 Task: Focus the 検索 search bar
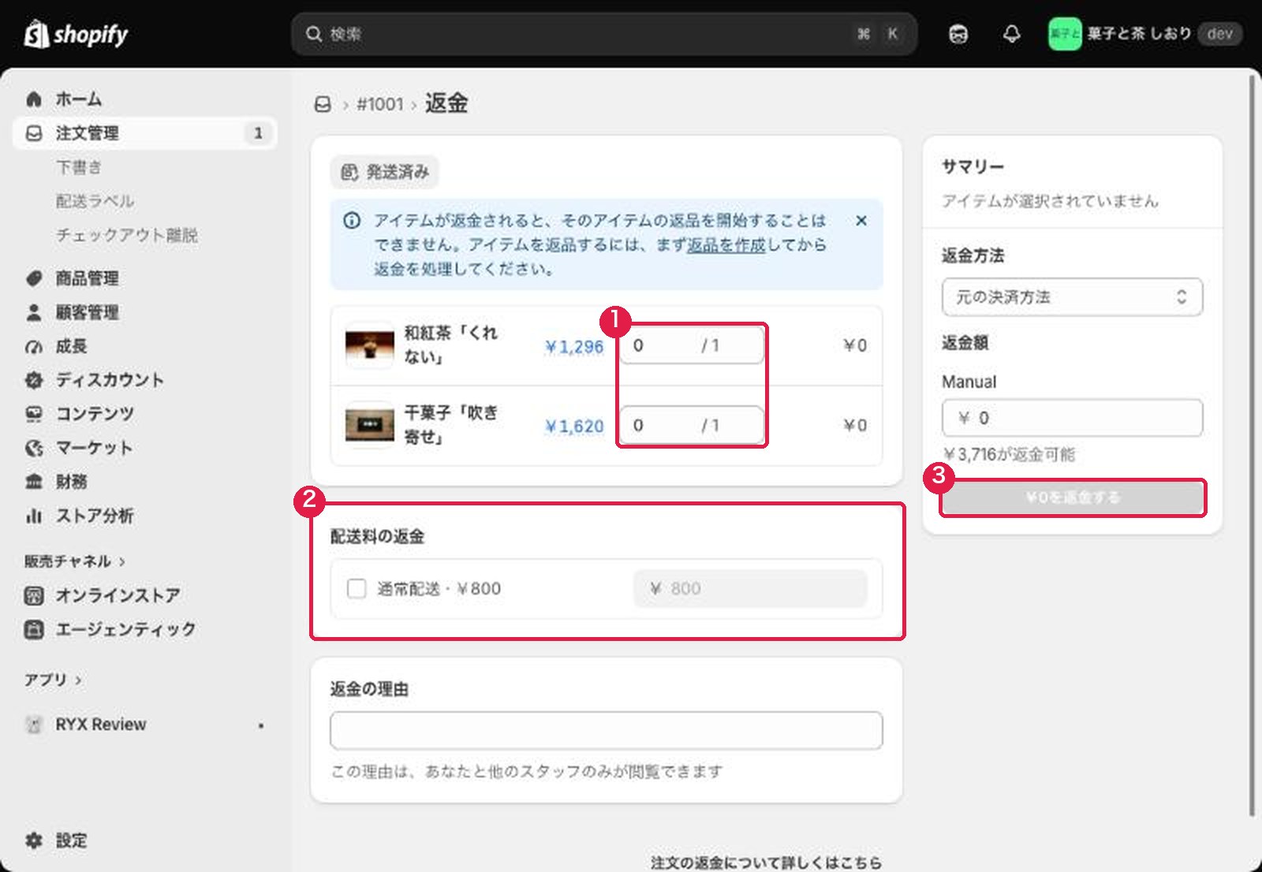pyautogui.click(x=603, y=34)
